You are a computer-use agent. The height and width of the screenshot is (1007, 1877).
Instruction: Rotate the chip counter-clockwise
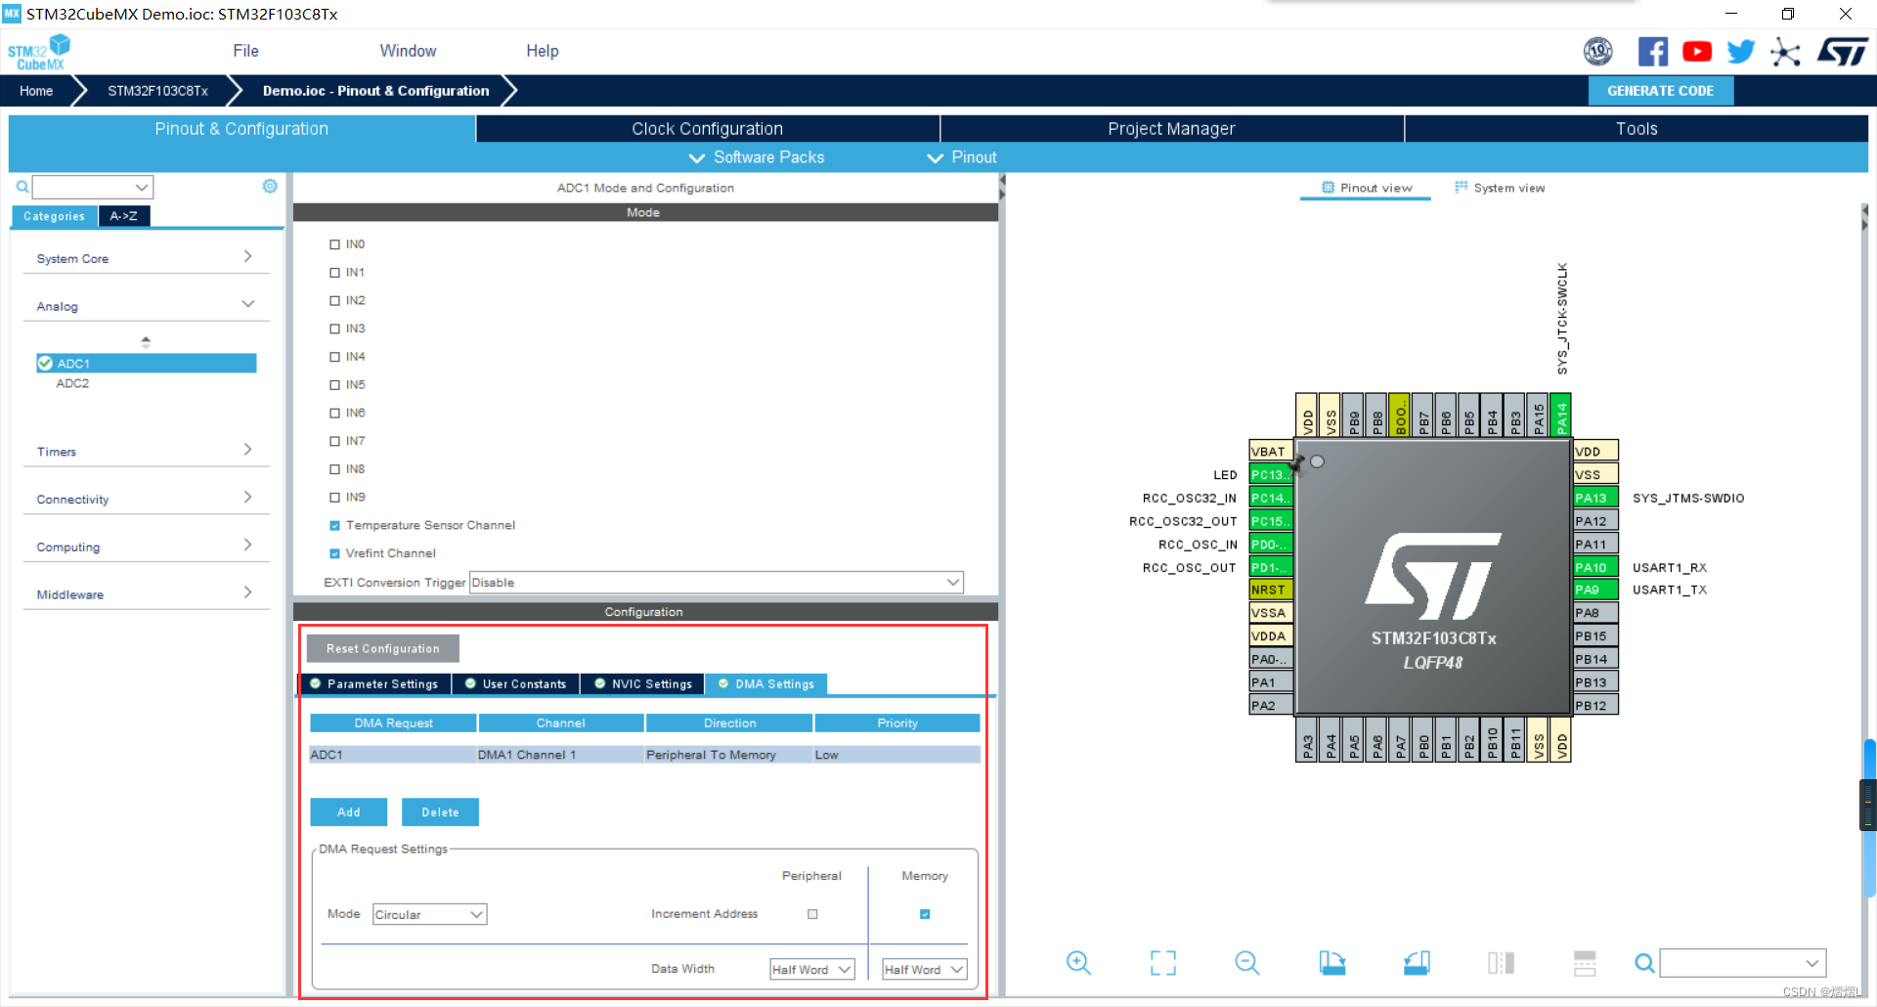pos(1417,963)
